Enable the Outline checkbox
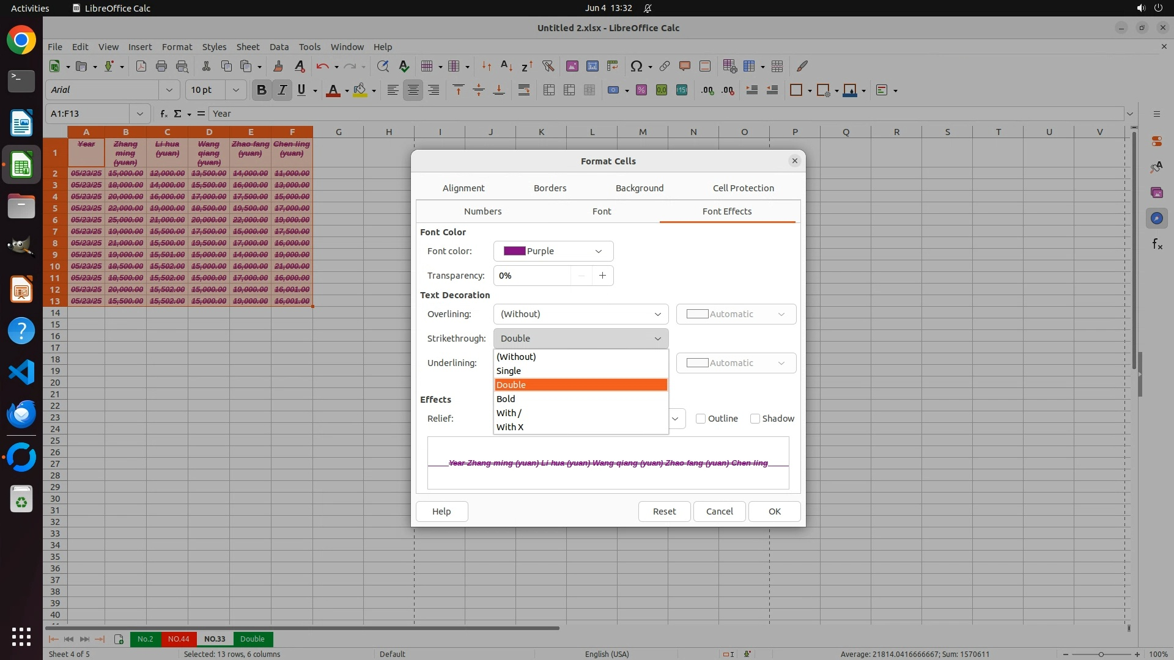The image size is (1174, 660). [x=701, y=419]
